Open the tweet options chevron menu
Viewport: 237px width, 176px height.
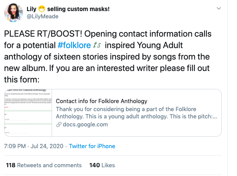pos(219,8)
